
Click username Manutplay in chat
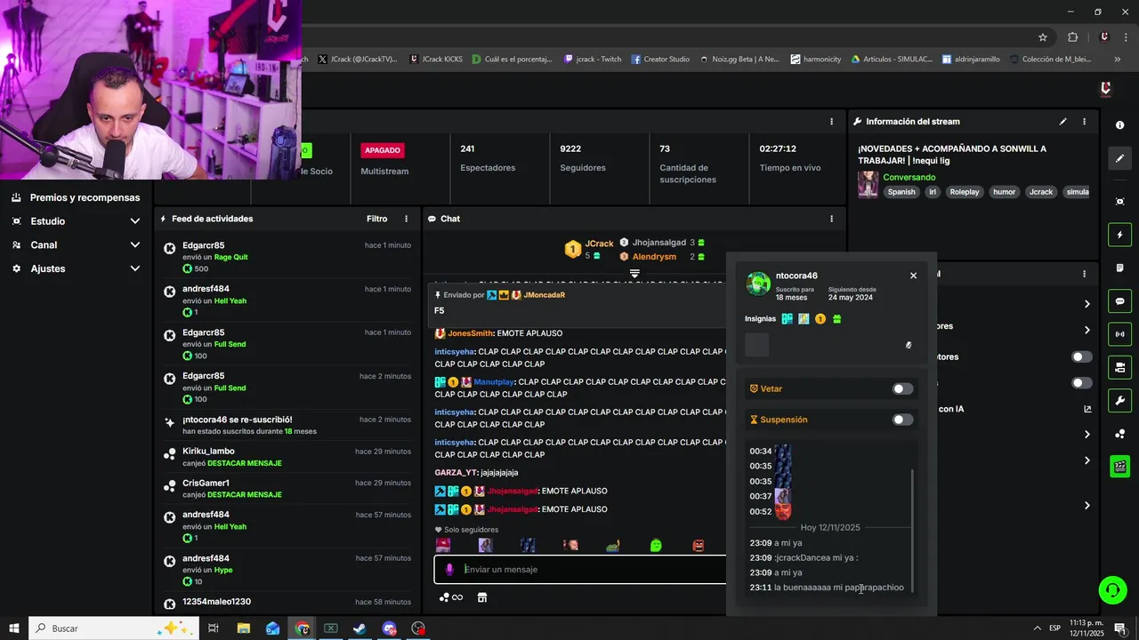click(x=494, y=382)
